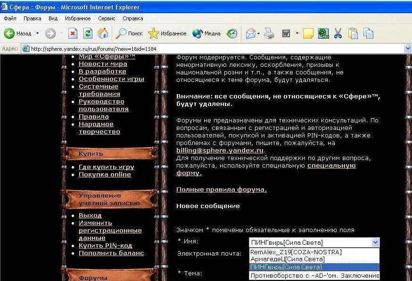Click the ICQ Pro flower icon
Image resolution: width=412 pixels, height=281 pixels.
click(323, 33)
